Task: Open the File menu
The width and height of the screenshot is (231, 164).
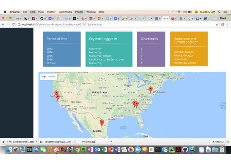Action: click(x=25, y=12)
